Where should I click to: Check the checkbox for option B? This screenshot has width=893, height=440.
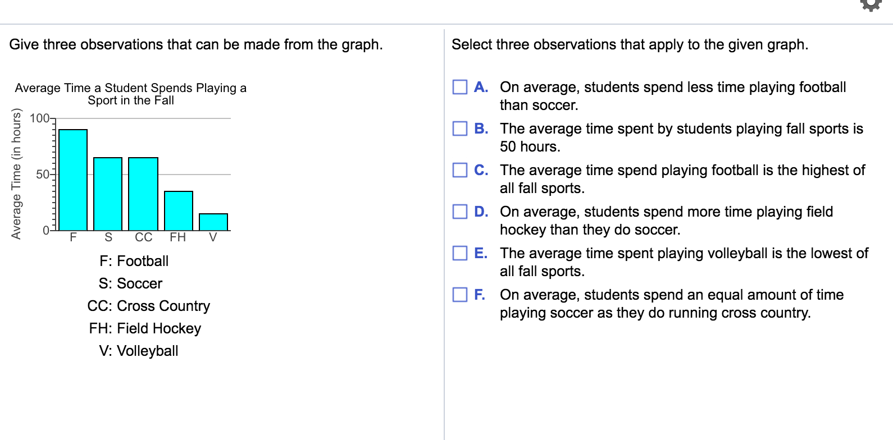click(459, 129)
